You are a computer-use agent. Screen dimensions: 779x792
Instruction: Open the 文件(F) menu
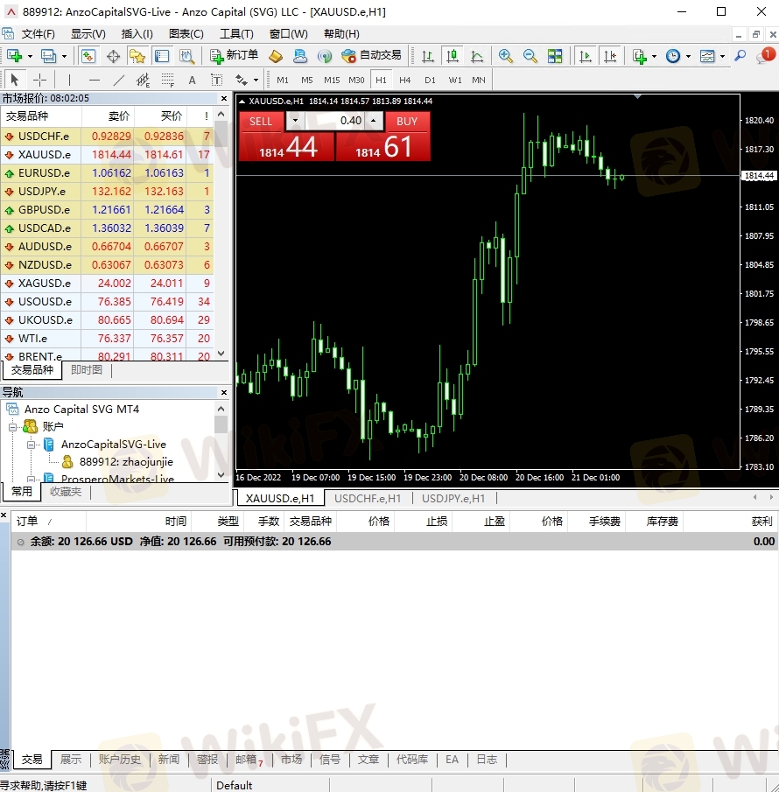[x=38, y=34]
